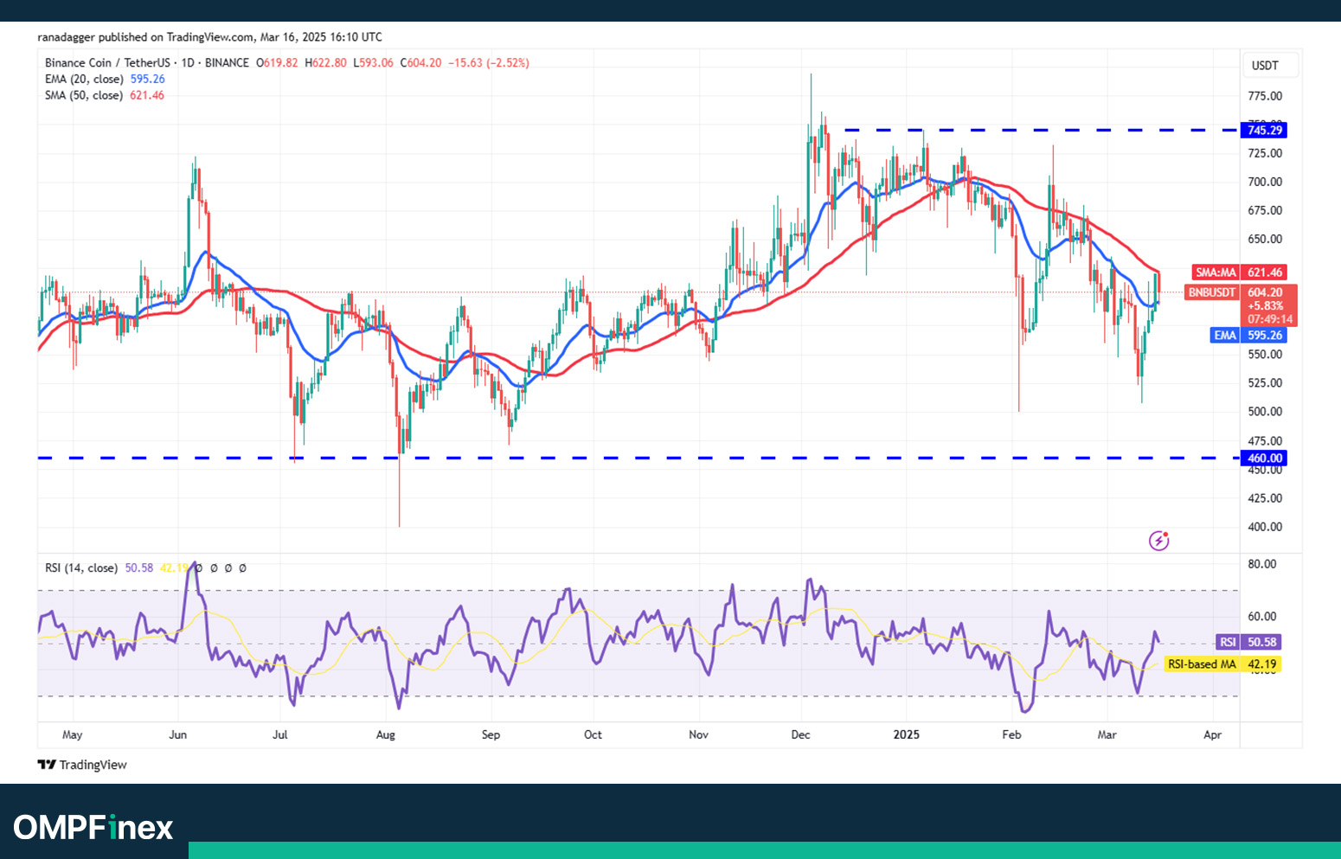The image size is (1341, 859).
Task: Click the 700.00 price axis tick
Action: click(1265, 182)
